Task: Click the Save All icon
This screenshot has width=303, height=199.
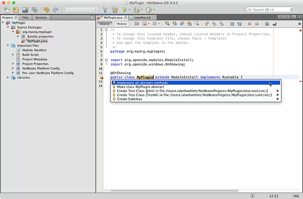Action: click(34, 10)
